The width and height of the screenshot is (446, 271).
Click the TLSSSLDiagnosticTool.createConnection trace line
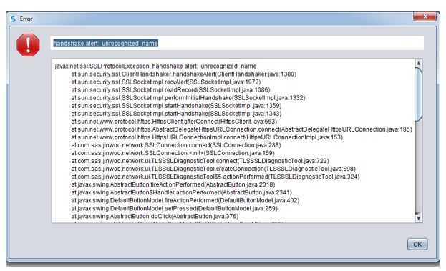tap(213, 169)
